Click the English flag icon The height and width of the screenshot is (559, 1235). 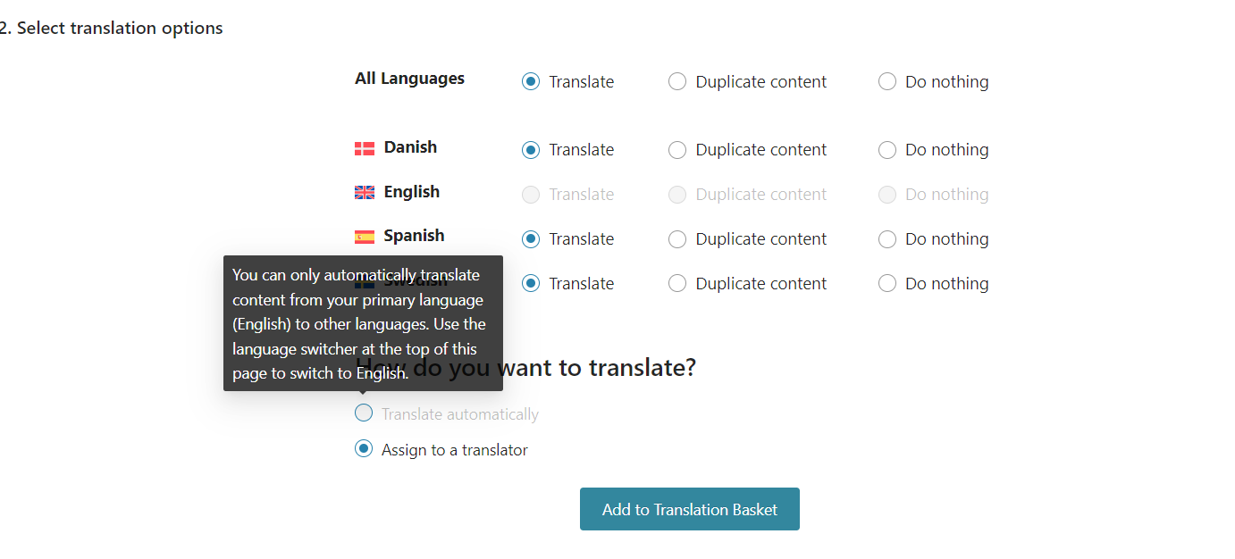[365, 192]
